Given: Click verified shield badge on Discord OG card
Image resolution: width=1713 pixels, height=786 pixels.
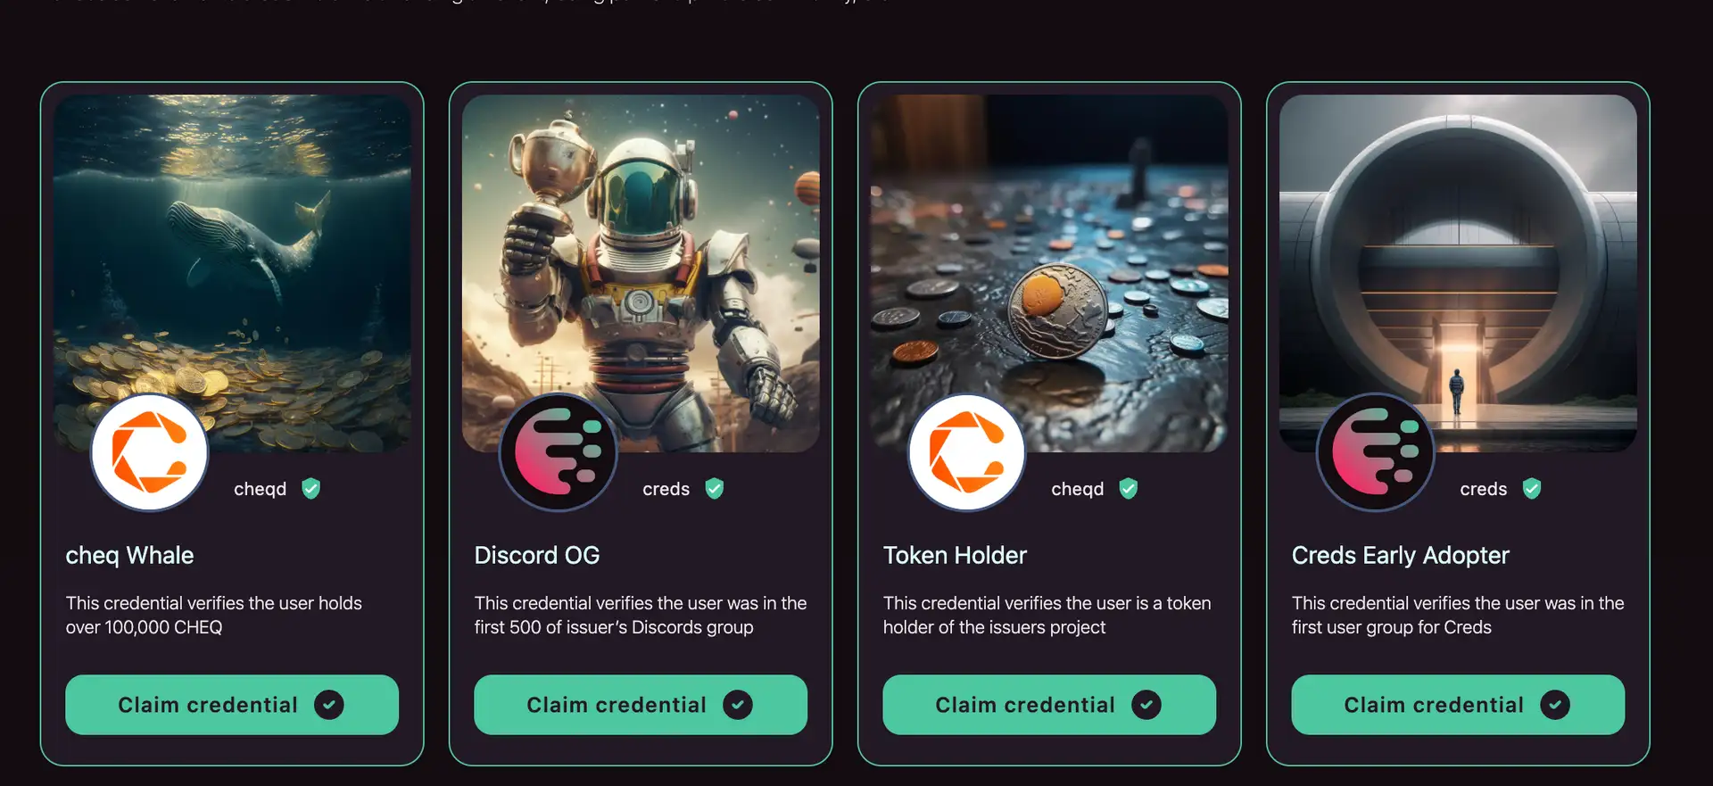Looking at the screenshot, I should click(715, 489).
